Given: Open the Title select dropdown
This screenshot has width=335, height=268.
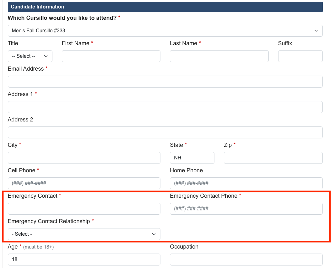Looking at the screenshot, I should (30, 56).
